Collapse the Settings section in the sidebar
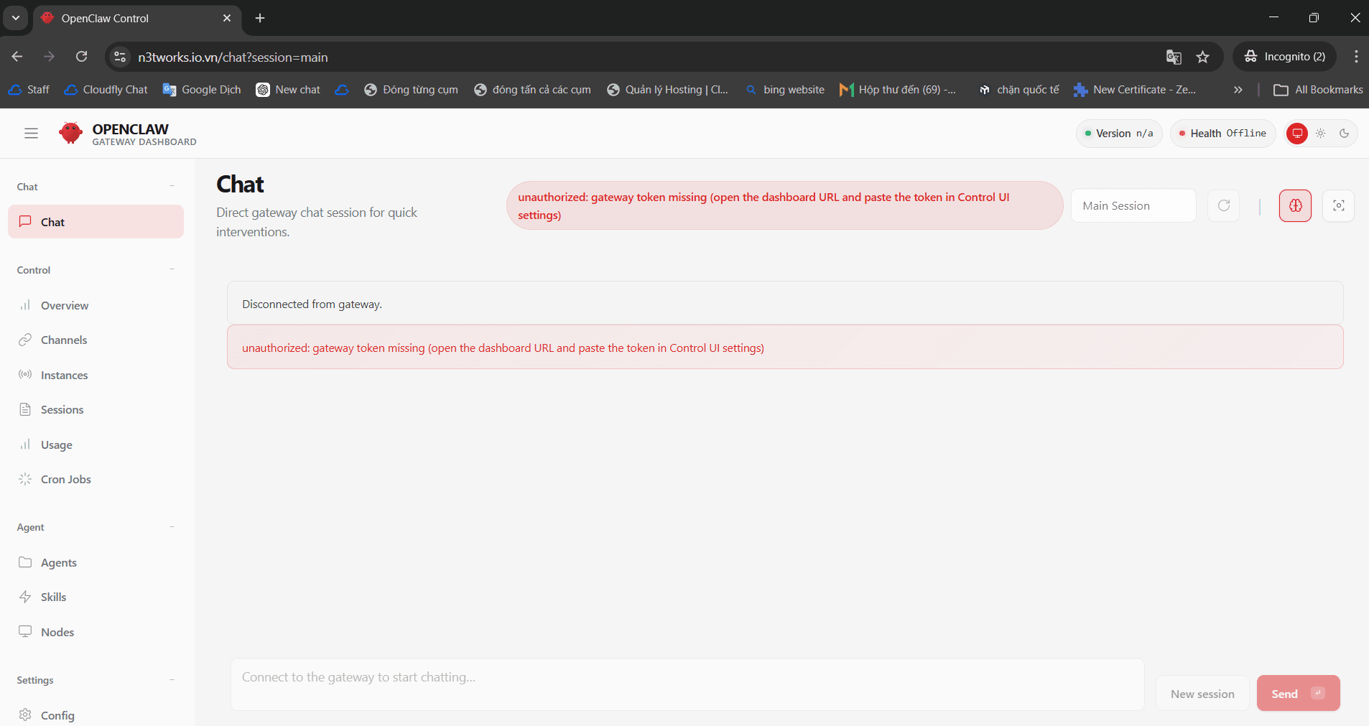This screenshot has height=726, width=1369. (x=172, y=680)
